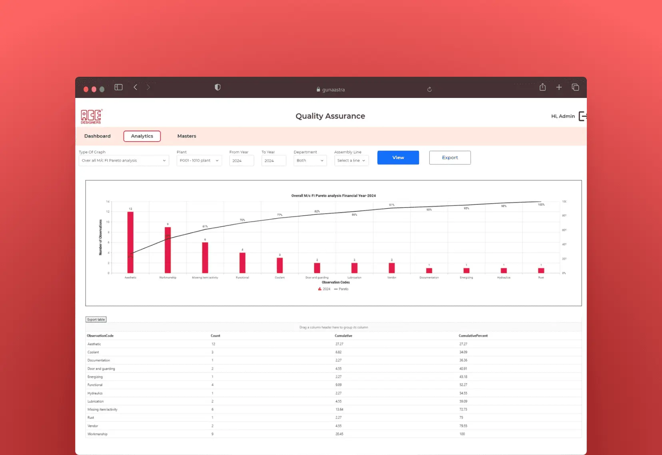Toggle the browser sidebar icon

(x=118, y=87)
